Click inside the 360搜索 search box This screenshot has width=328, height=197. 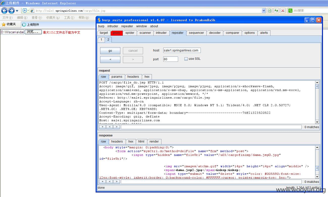coord(310,11)
